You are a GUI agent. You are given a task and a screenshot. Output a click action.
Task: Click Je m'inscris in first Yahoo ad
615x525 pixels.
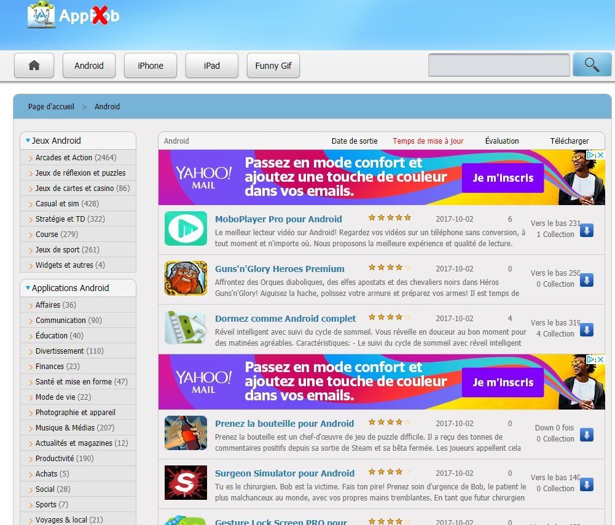click(503, 178)
